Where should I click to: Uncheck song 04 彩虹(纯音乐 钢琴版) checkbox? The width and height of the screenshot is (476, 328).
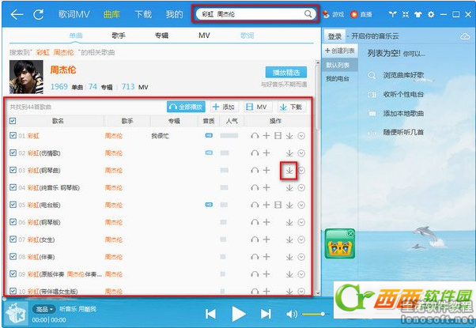(13, 187)
